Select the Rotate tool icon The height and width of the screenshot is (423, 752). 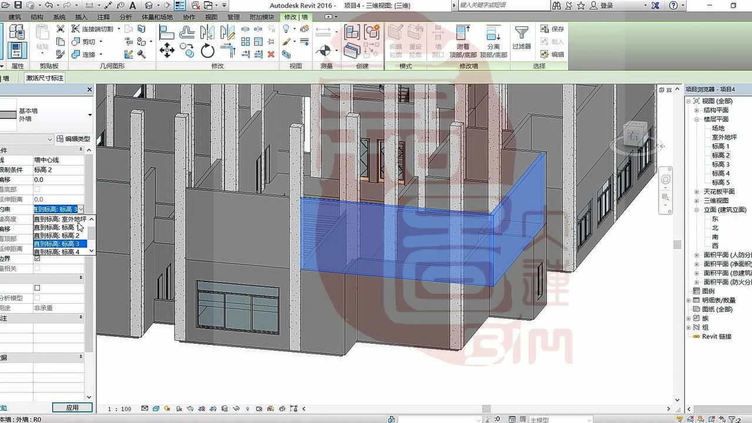click(x=207, y=51)
